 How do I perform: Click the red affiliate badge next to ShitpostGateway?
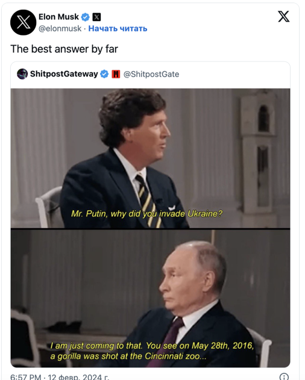[116, 74]
